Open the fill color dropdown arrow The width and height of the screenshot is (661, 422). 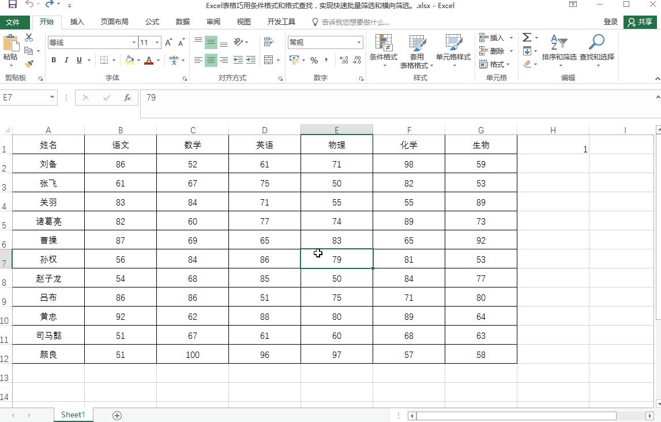click(x=138, y=61)
